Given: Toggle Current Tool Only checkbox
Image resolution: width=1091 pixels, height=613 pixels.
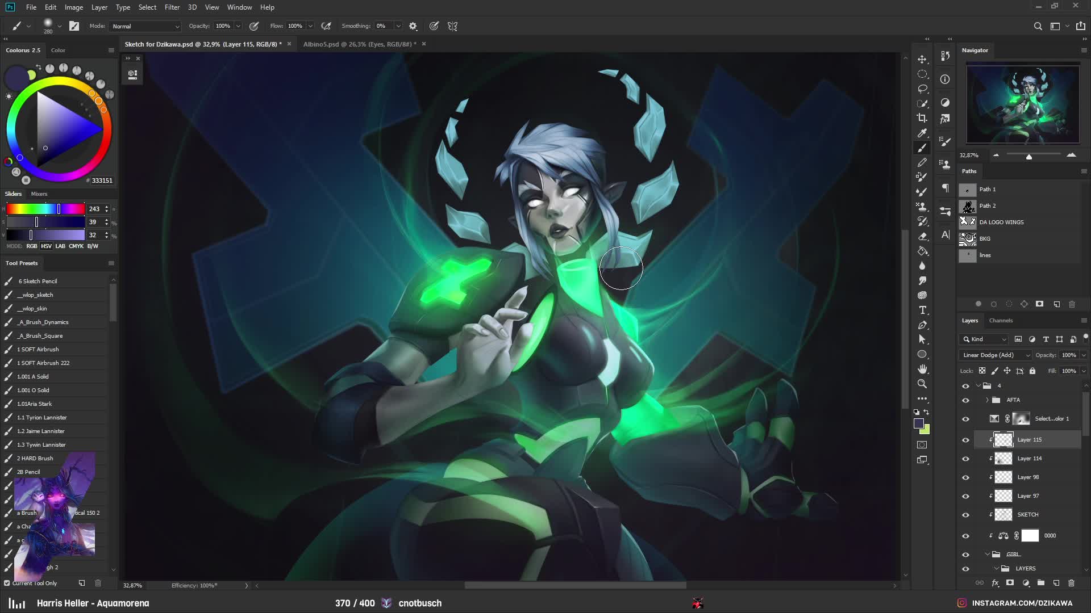Looking at the screenshot, I should 7,583.
